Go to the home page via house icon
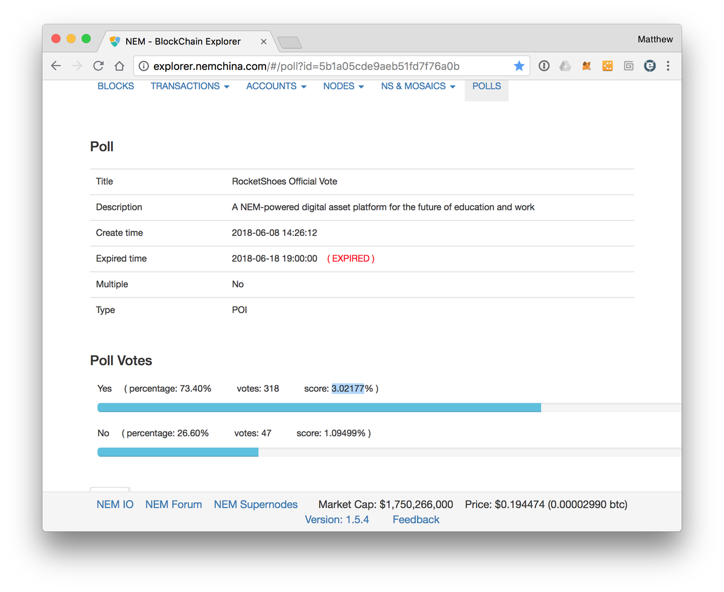 point(119,66)
